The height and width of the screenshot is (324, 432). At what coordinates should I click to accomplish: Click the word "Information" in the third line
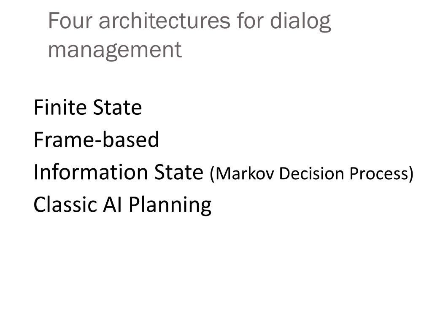91,172
